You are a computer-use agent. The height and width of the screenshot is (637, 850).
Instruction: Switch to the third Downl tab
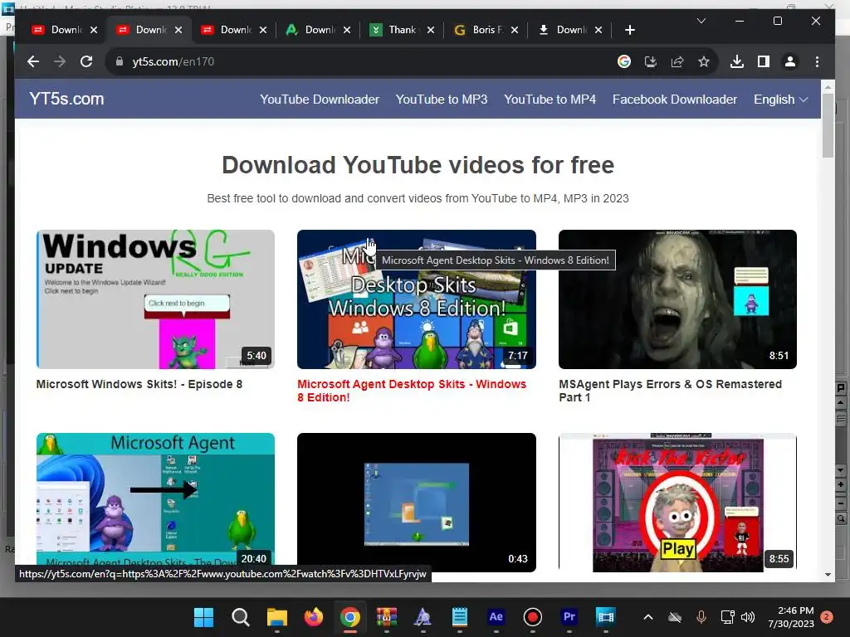(x=226, y=30)
